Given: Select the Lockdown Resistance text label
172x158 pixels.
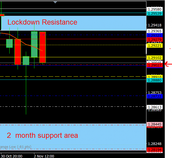Looking at the screenshot, I should 42,22.
